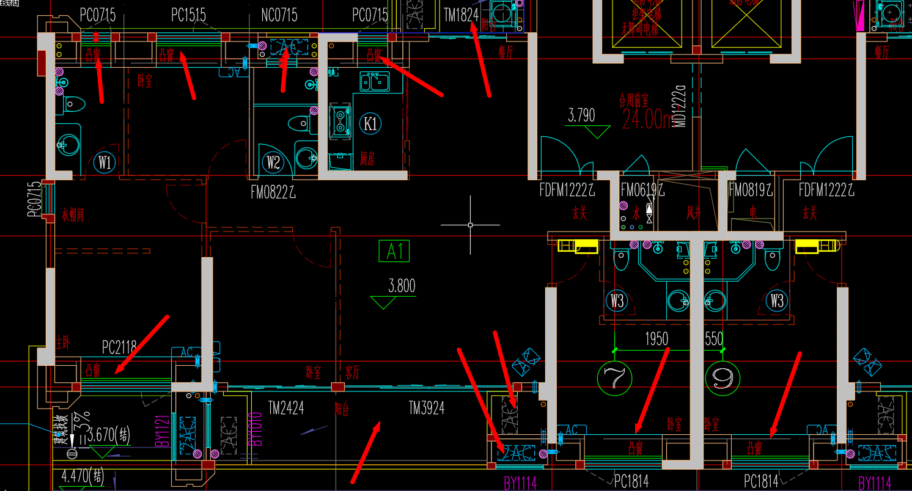Select the 550 dimension value
The height and width of the screenshot is (491, 912).
pyautogui.click(x=715, y=339)
